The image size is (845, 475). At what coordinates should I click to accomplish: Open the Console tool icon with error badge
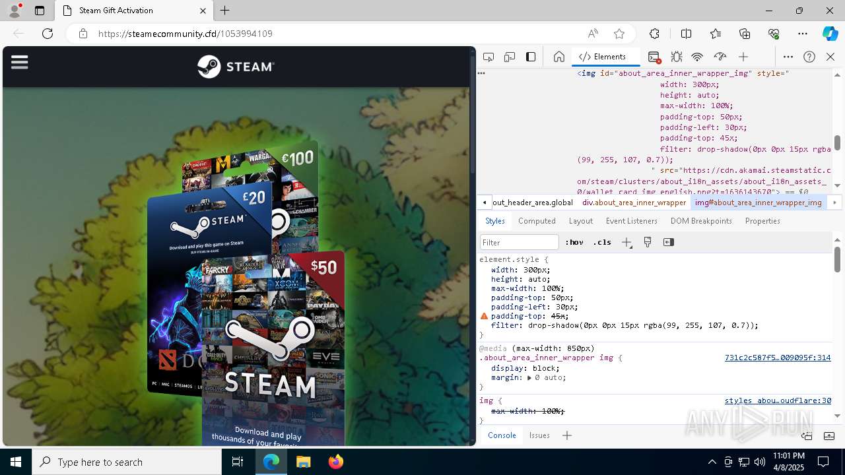coord(654,57)
